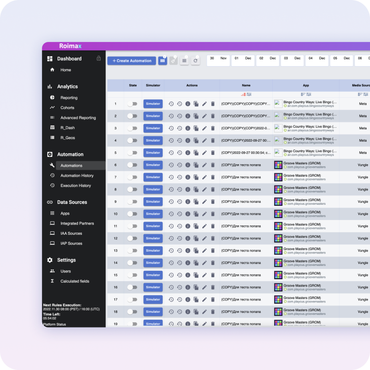Show info for automation row 12
Viewport: 370px width, 370px height.
click(188, 238)
